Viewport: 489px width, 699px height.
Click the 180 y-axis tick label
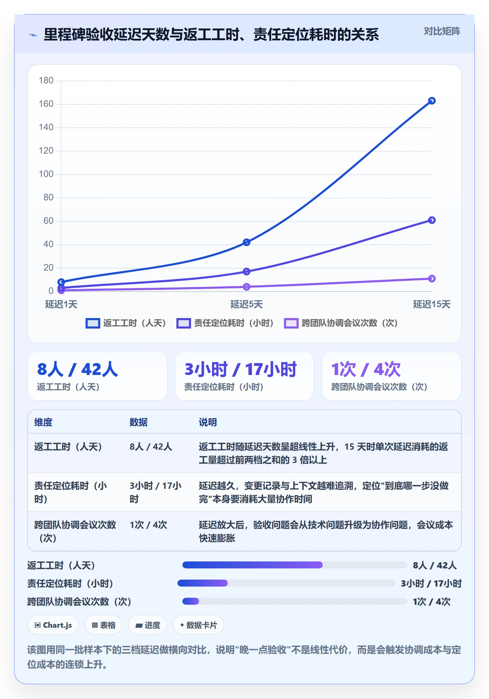click(x=46, y=81)
